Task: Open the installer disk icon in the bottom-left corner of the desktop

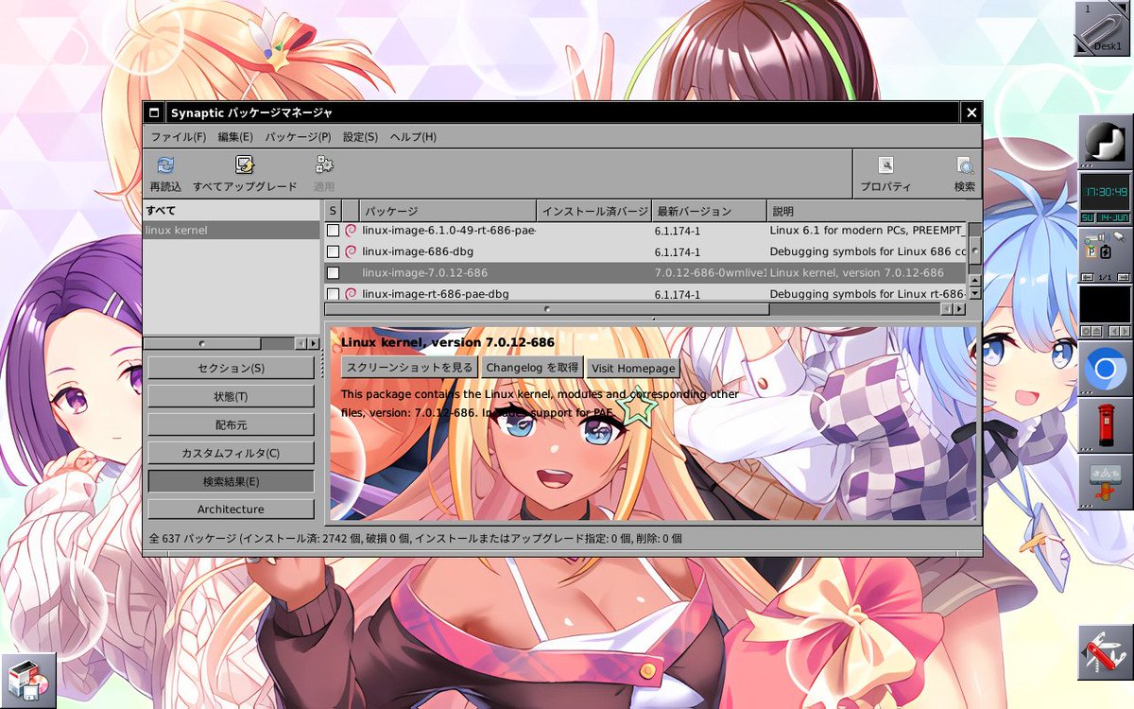Action: tap(28, 681)
